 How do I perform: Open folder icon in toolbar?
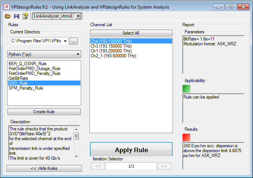(8, 16)
